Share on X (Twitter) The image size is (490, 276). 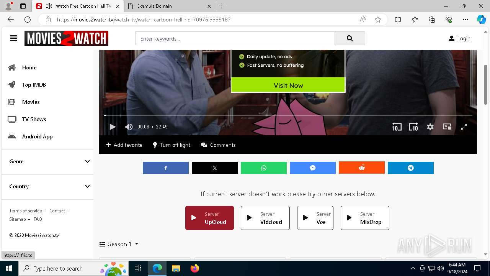(215, 168)
